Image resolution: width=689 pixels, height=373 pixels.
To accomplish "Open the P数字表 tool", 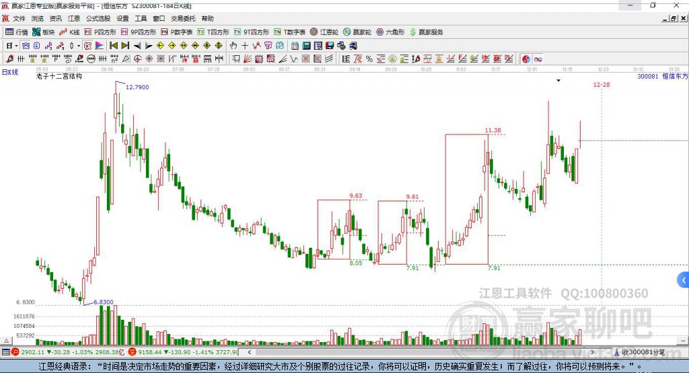I will [x=177, y=32].
